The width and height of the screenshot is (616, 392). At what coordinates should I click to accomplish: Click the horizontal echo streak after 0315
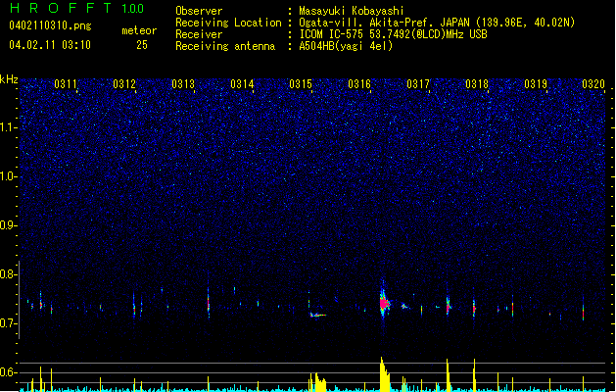pos(318,315)
